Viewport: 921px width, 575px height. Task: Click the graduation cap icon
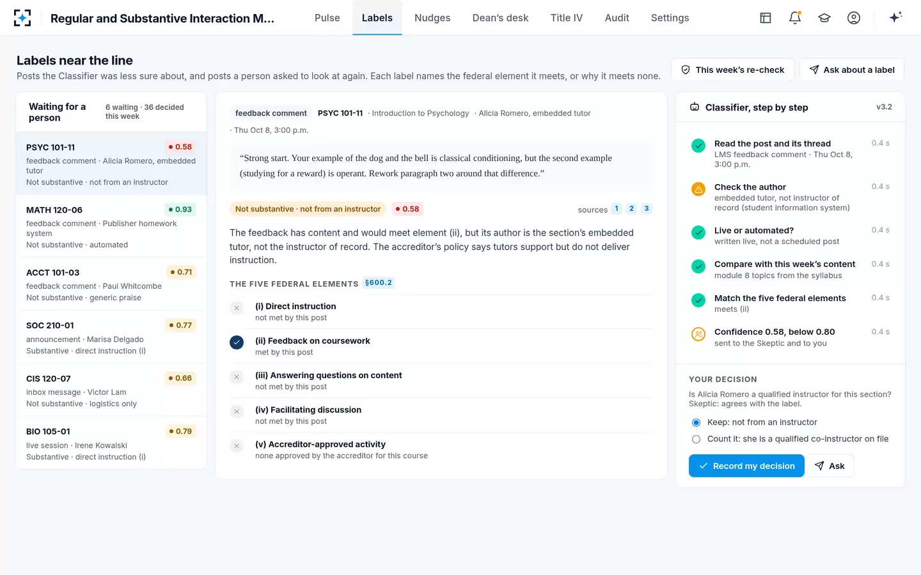(x=824, y=18)
